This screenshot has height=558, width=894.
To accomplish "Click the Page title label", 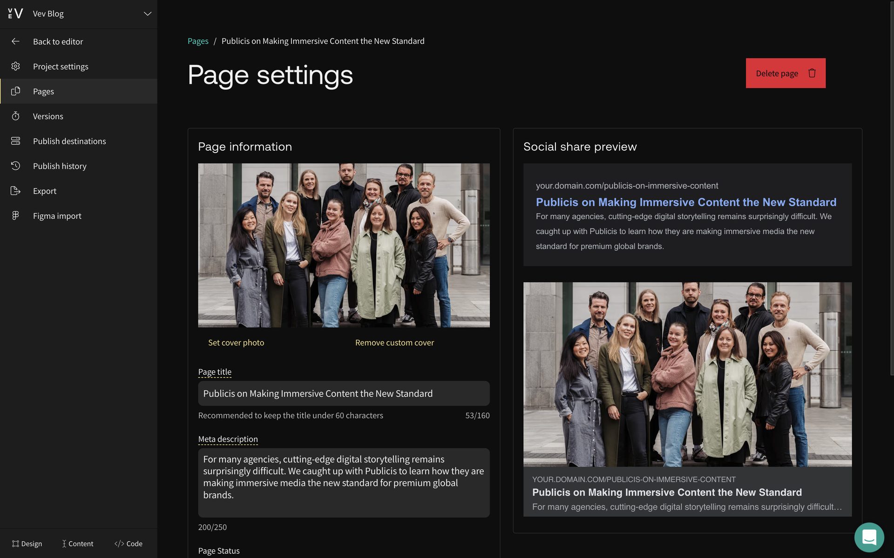I will pyautogui.click(x=215, y=372).
